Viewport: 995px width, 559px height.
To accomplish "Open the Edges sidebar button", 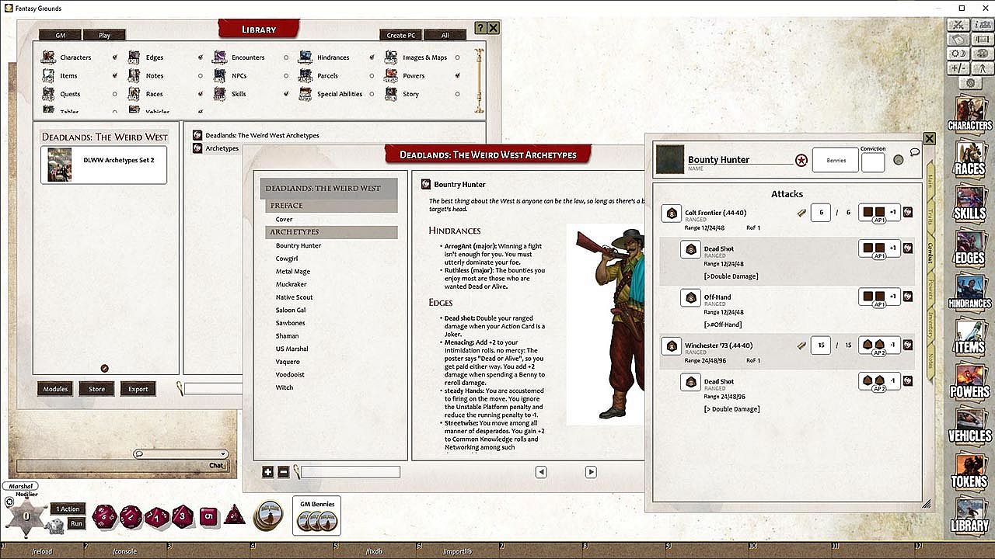I will coord(969,248).
